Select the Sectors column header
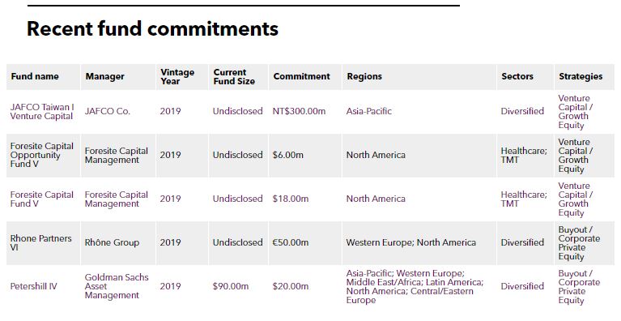Viewport: 621px width, 321px height. (x=517, y=76)
